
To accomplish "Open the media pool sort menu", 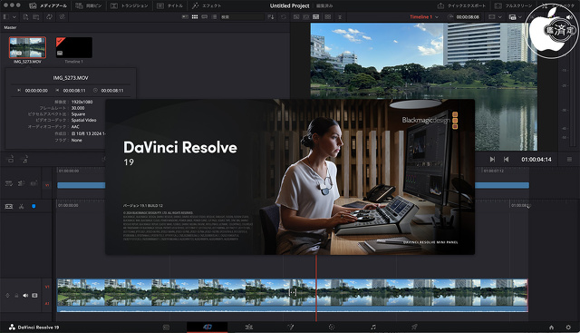I will pos(271,17).
